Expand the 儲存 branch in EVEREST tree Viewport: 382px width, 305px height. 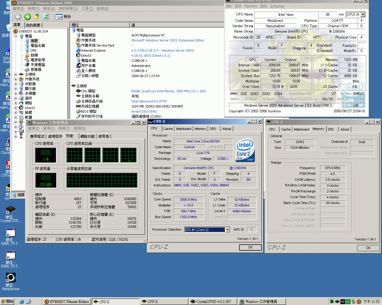(x=16, y=98)
